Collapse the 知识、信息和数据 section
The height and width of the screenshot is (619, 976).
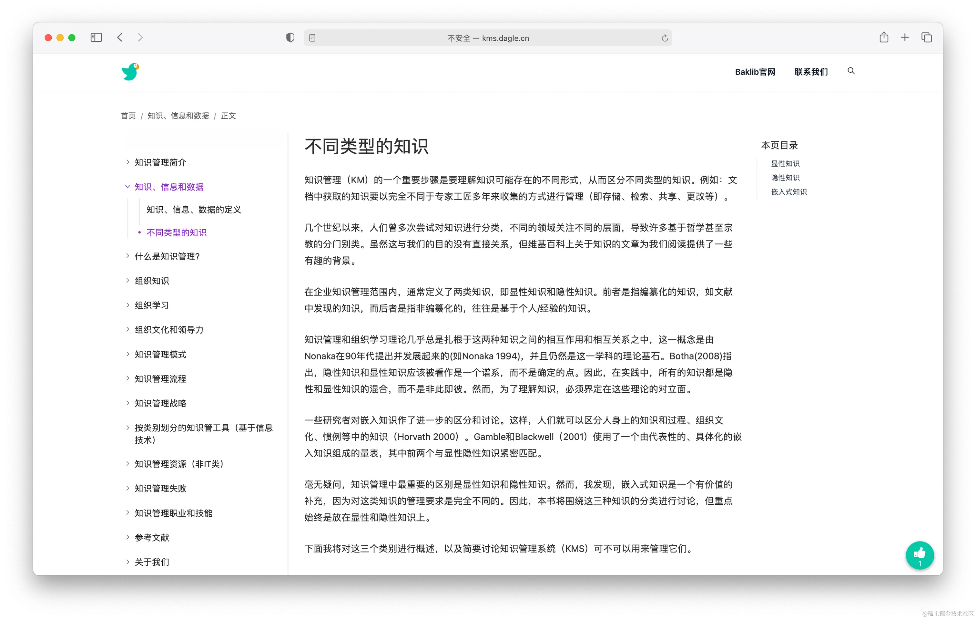point(128,187)
